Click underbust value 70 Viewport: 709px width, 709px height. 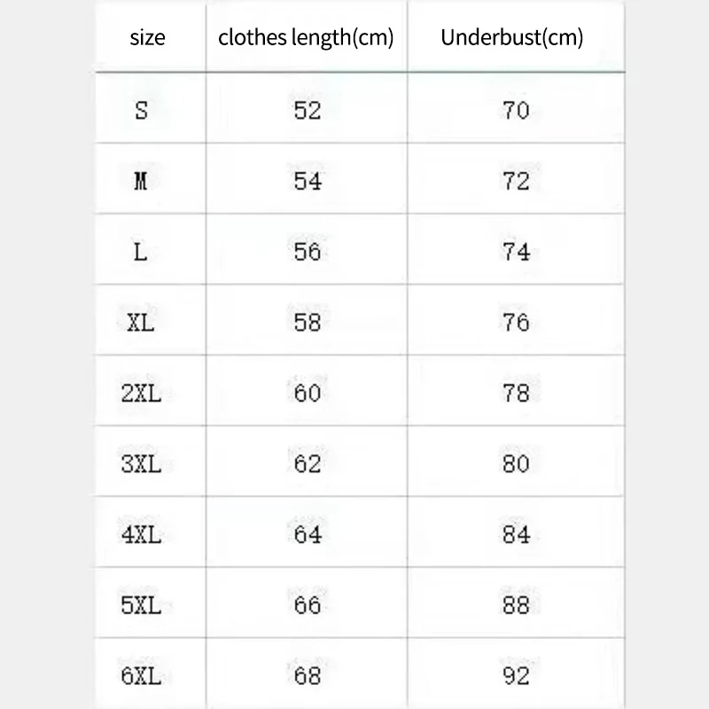[x=516, y=111]
